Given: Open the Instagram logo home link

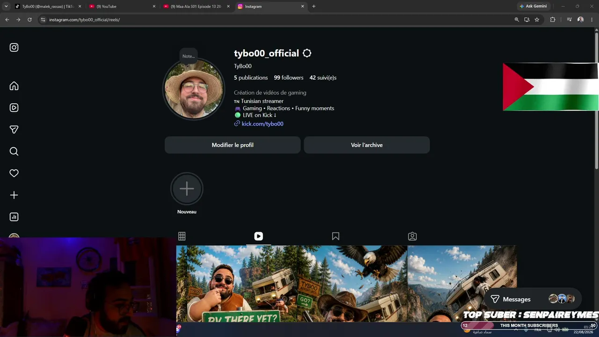Looking at the screenshot, I should click(14, 47).
